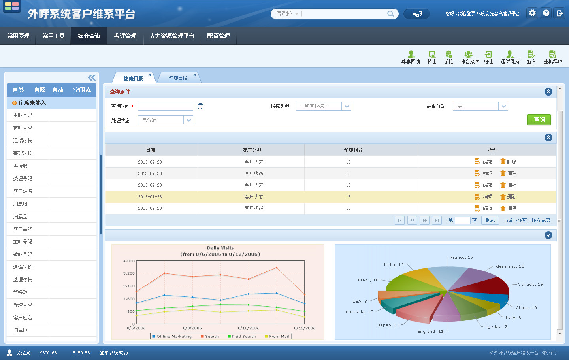The height and width of the screenshot is (360, 569).
Task: Click 删除 in the last table row
Action: coord(508,208)
